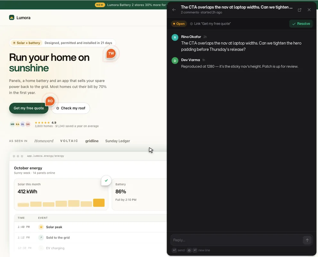Click the Solar + battery pill
Viewport: 318px width, 257px height.
pos(26,43)
